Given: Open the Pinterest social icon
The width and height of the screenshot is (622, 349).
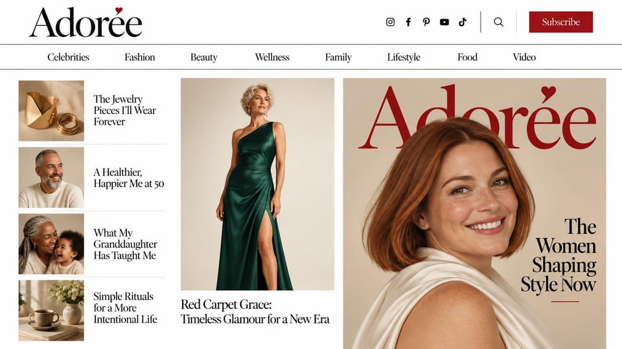Looking at the screenshot, I should (426, 22).
